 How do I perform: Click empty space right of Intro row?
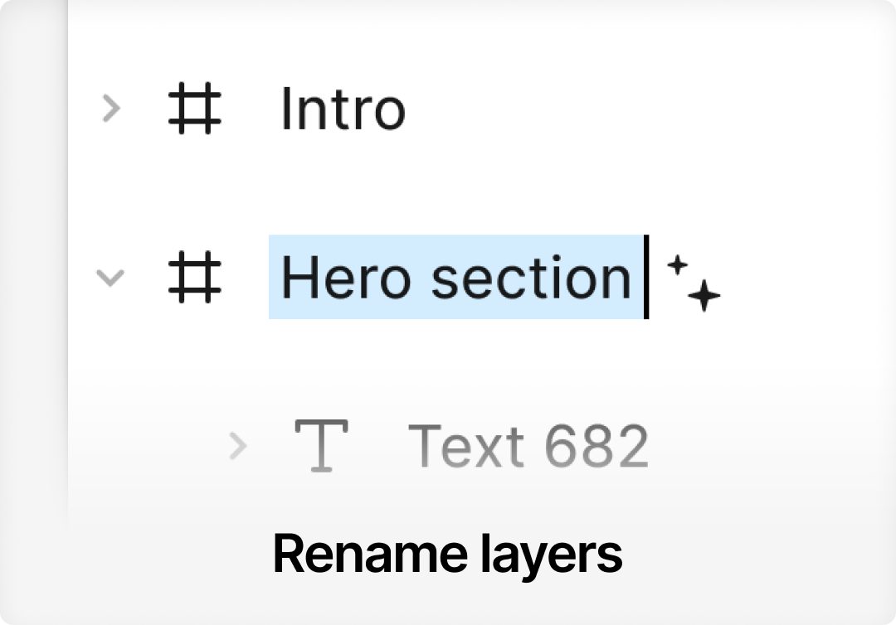tap(647, 109)
